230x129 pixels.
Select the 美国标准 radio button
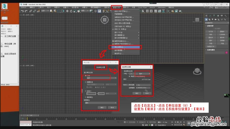pyautogui.click(x=86, y=82)
